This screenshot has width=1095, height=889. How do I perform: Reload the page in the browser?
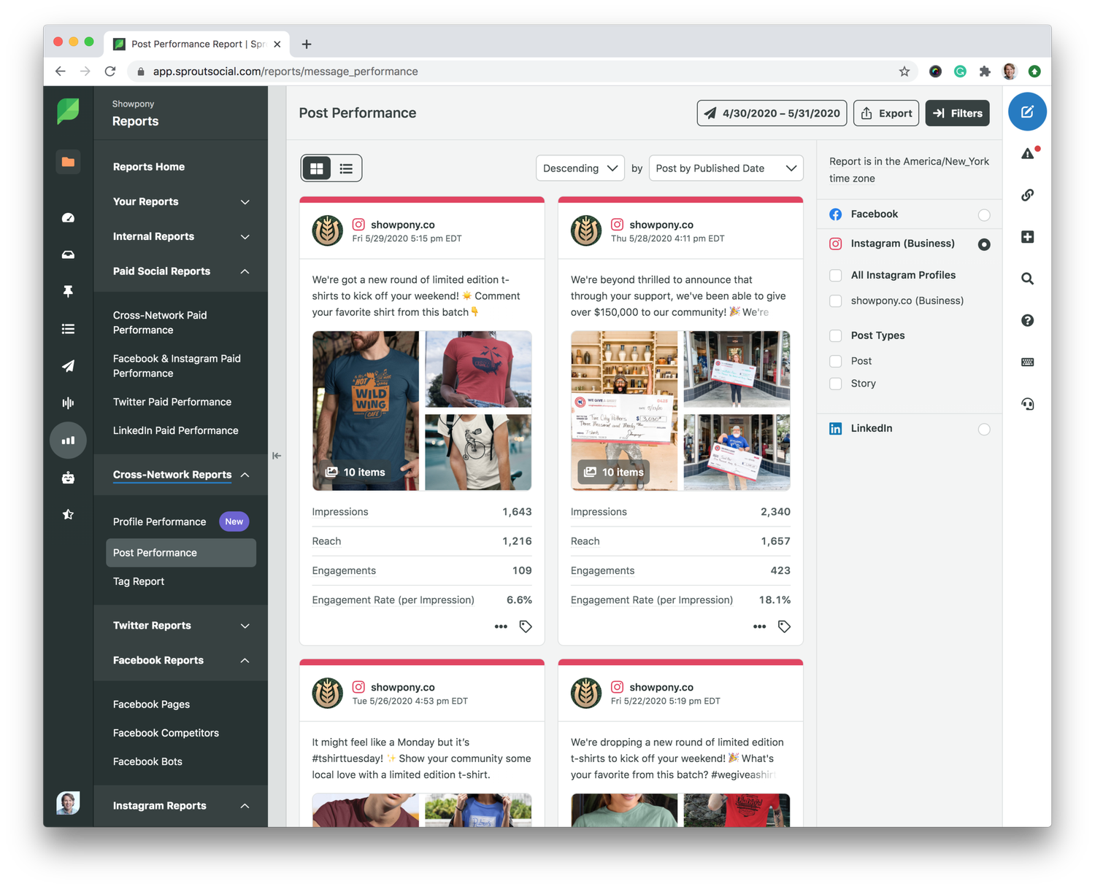pos(110,71)
